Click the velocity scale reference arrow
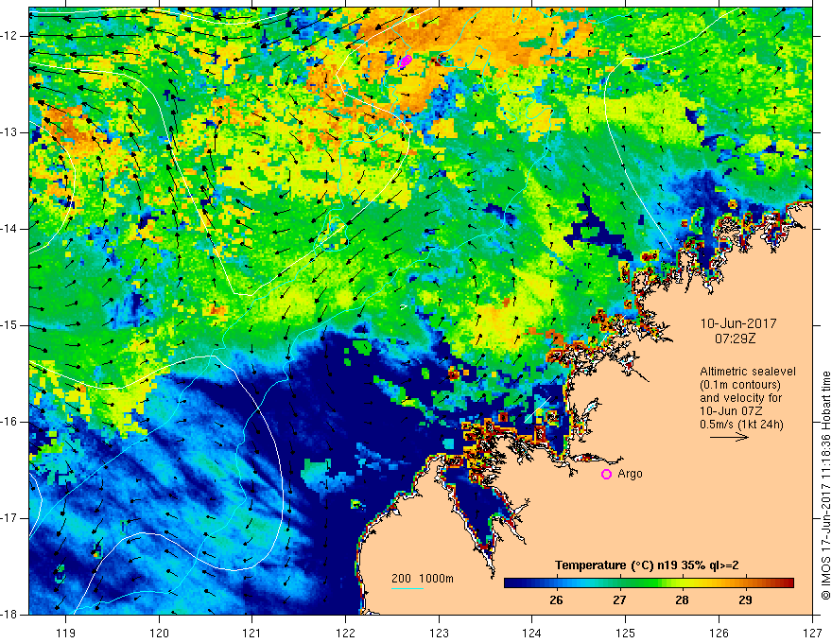Image resolution: width=832 pixels, height=643 pixels. click(729, 437)
